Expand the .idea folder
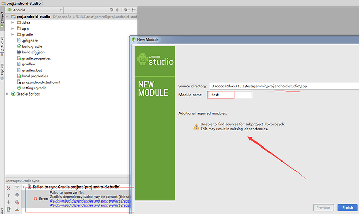This screenshot has width=359, height=214. click(x=12, y=22)
